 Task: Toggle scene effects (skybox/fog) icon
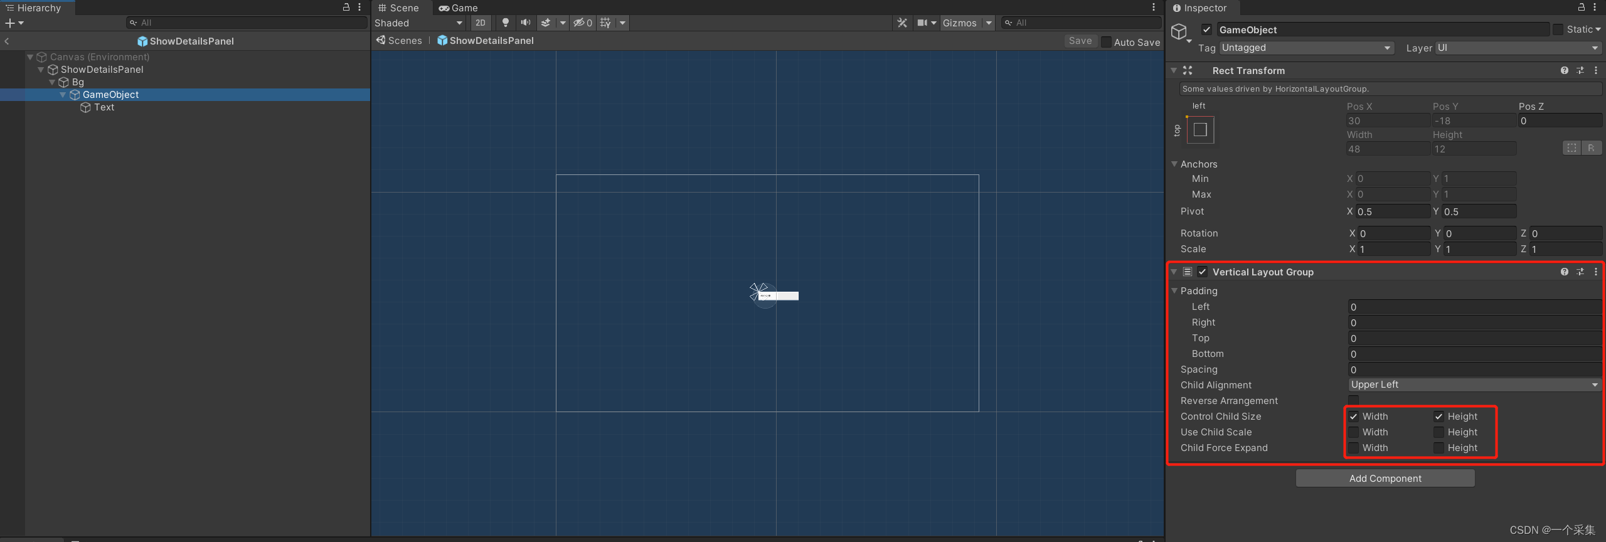pyautogui.click(x=546, y=23)
